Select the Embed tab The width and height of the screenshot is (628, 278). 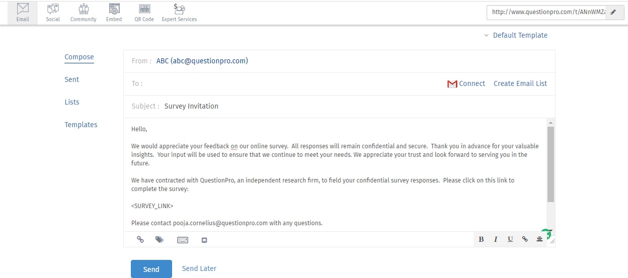(114, 13)
